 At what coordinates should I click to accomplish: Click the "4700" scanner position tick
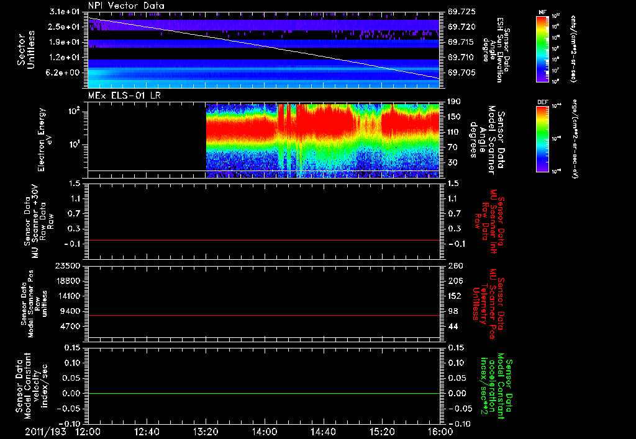tap(70, 326)
